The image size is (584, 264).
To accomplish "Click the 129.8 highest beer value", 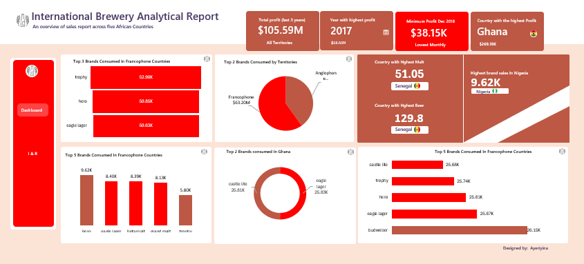I will coord(409,118).
